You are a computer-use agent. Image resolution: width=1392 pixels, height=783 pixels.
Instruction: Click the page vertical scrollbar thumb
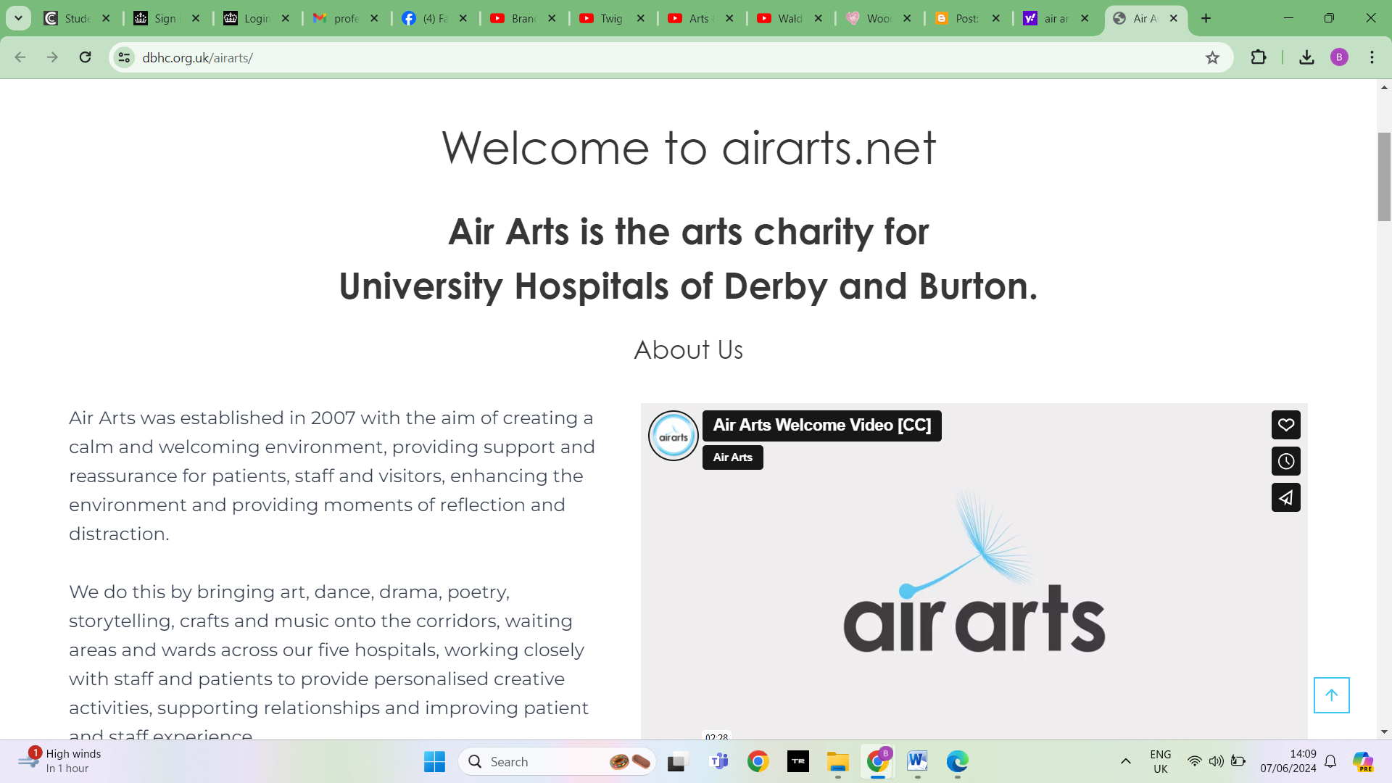[1384, 177]
